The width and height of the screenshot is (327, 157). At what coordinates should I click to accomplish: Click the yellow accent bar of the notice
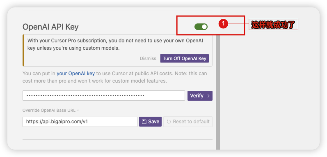[23, 50]
